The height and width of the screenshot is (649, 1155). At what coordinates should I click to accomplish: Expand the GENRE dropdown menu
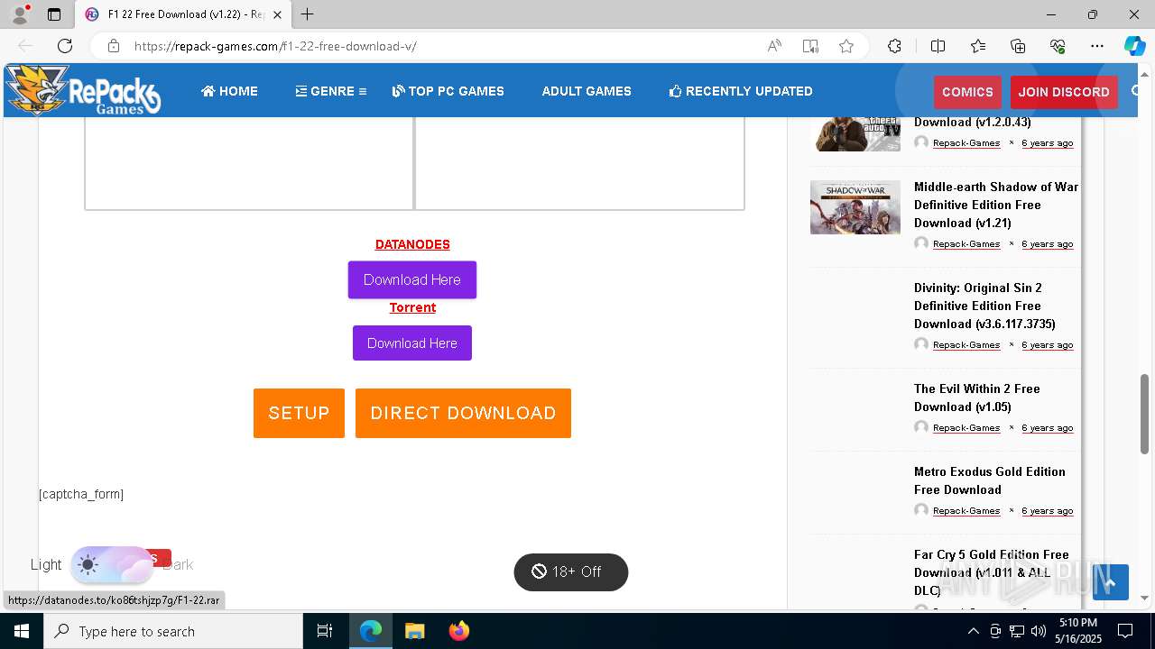[x=331, y=91]
